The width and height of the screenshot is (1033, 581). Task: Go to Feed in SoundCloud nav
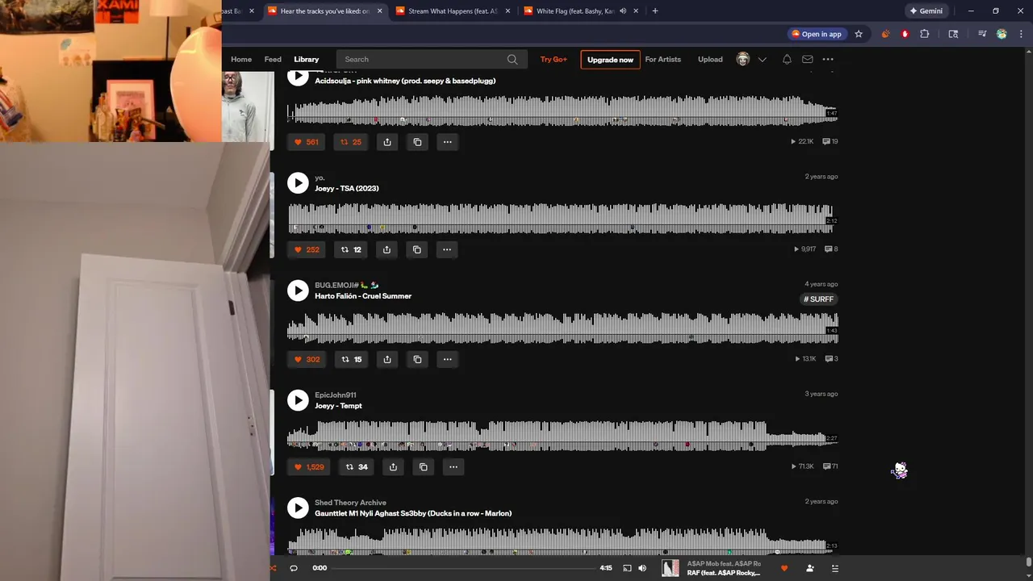tap(273, 59)
